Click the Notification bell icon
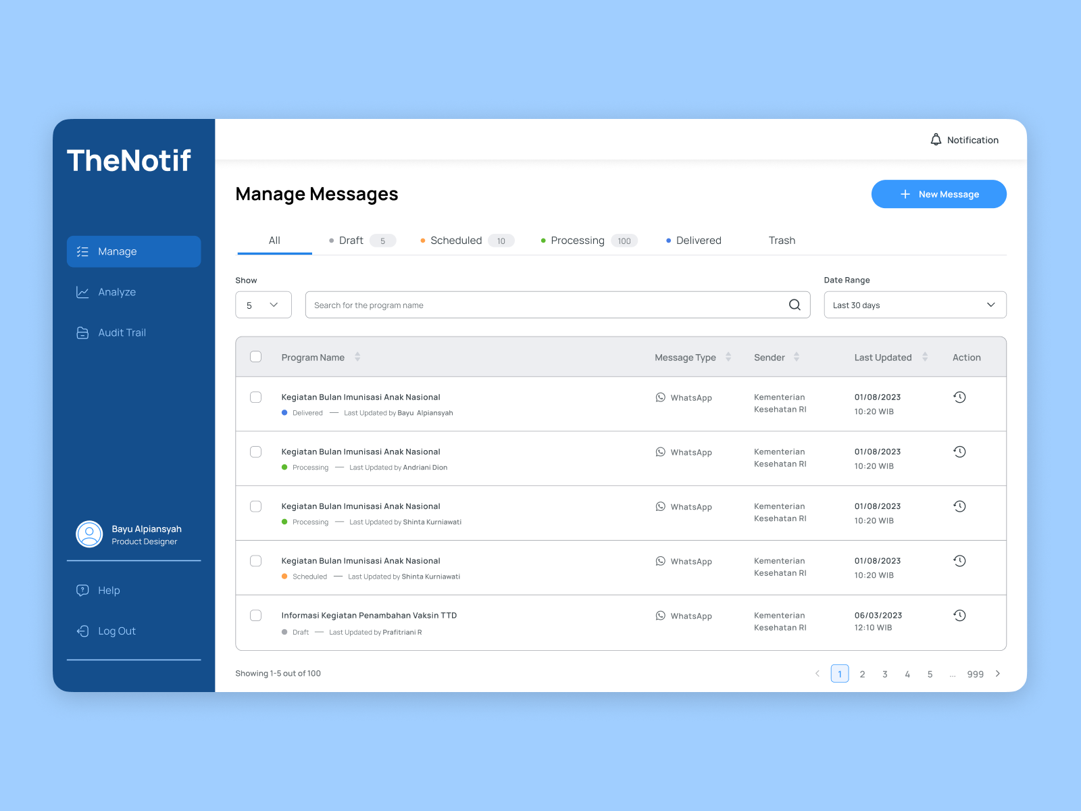The image size is (1081, 811). click(936, 140)
